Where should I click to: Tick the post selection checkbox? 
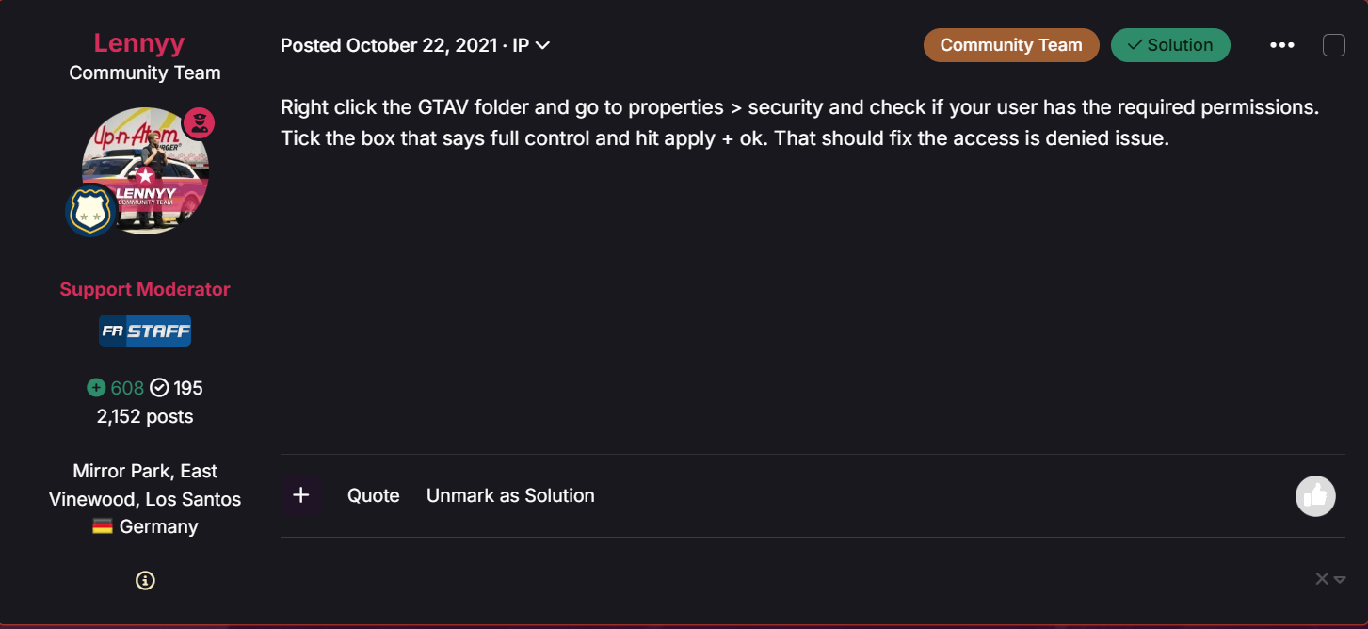pyautogui.click(x=1334, y=45)
